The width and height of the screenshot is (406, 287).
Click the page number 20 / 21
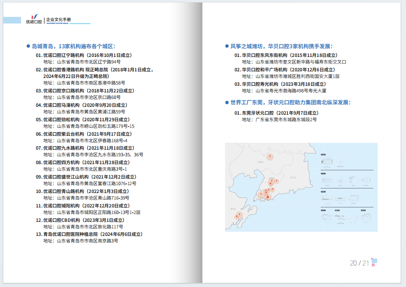(359, 263)
